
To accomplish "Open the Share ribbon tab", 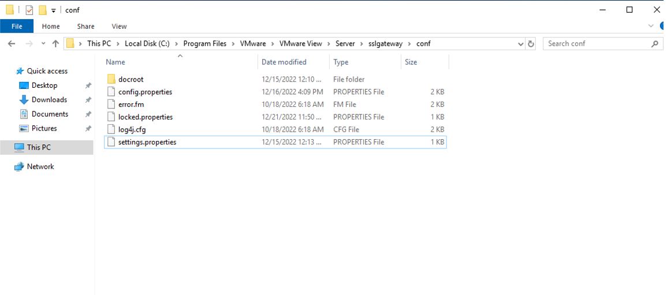I will pyautogui.click(x=85, y=27).
